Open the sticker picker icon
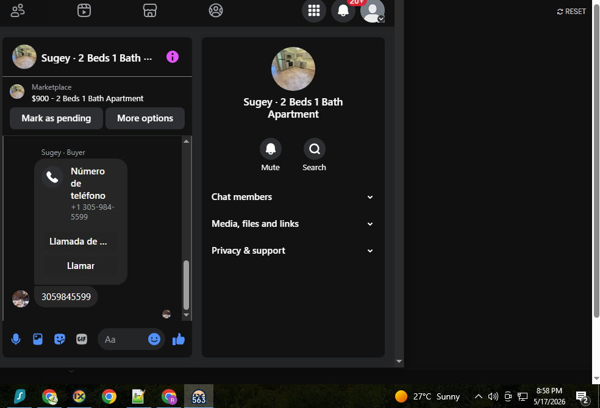The image size is (600, 408). (60, 339)
